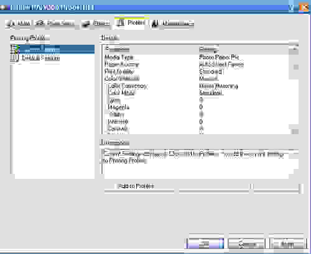Click the Media Type row in Details

196,57
